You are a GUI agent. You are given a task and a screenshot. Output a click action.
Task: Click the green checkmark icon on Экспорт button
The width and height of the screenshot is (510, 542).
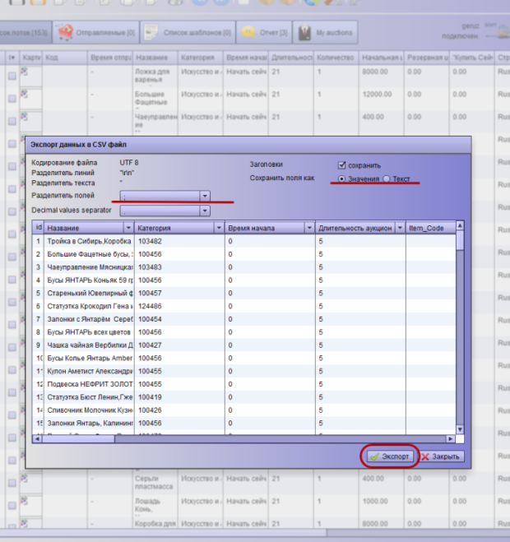click(x=374, y=456)
